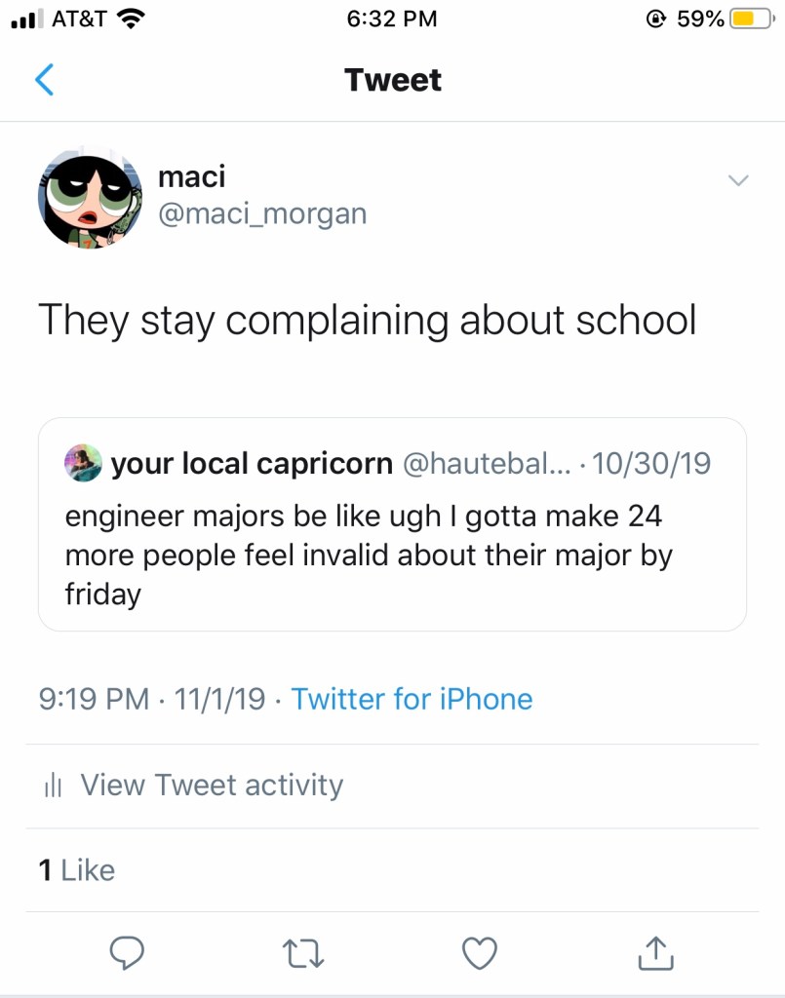View the 1 Like list
This screenshot has height=998, width=785.
(x=77, y=869)
